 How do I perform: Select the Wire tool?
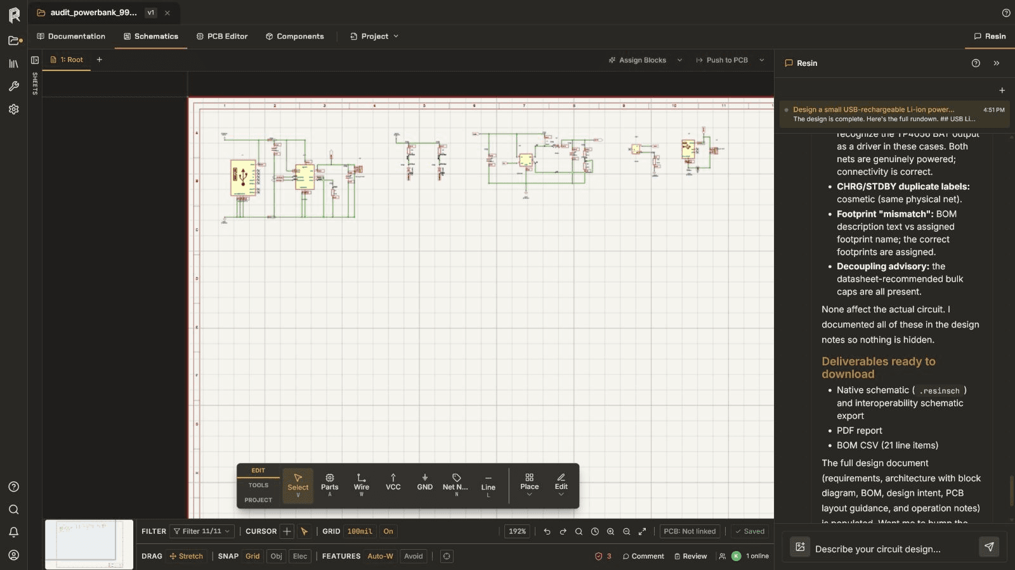coord(362,486)
